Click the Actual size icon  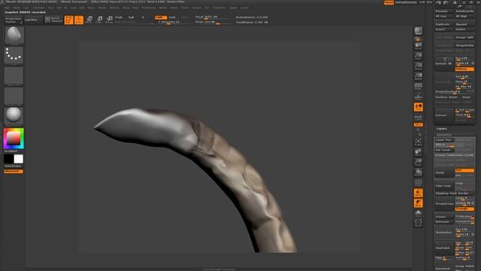(x=419, y=66)
